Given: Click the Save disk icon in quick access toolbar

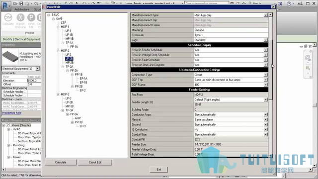Looking at the screenshot, I should click(x=21, y=3).
